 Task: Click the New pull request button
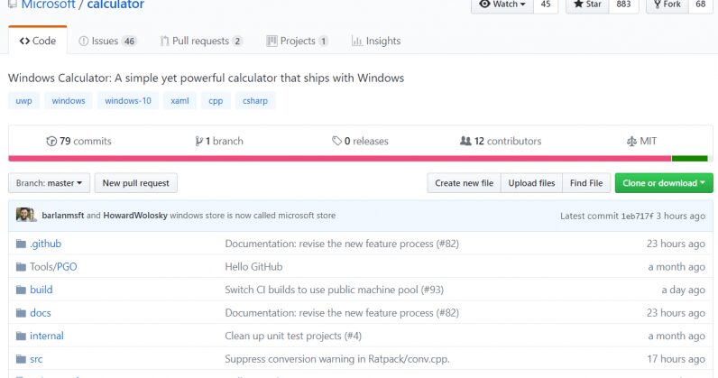(x=135, y=183)
